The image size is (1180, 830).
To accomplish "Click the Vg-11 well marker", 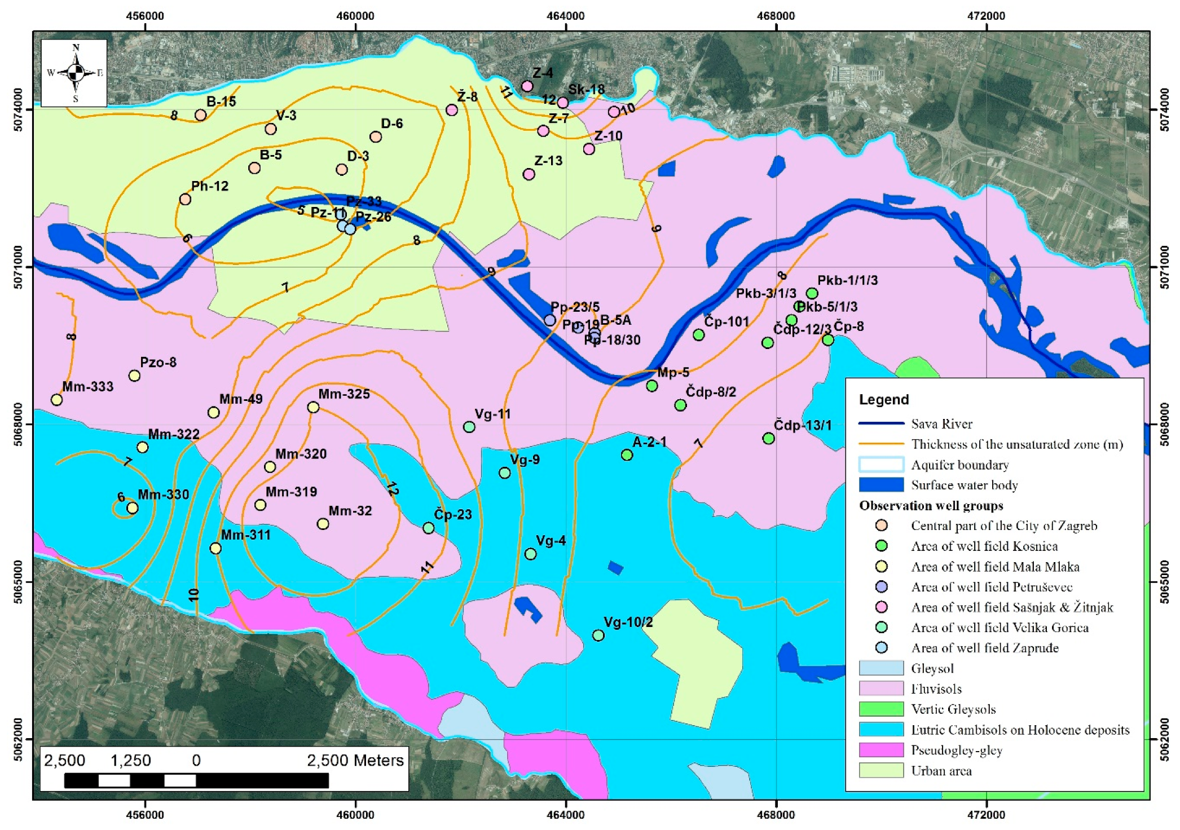I will pyautogui.click(x=469, y=427).
